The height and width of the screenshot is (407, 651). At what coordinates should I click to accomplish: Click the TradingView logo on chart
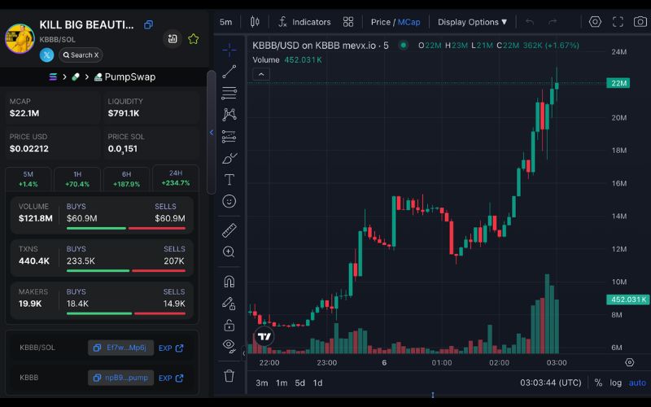[x=264, y=336]
